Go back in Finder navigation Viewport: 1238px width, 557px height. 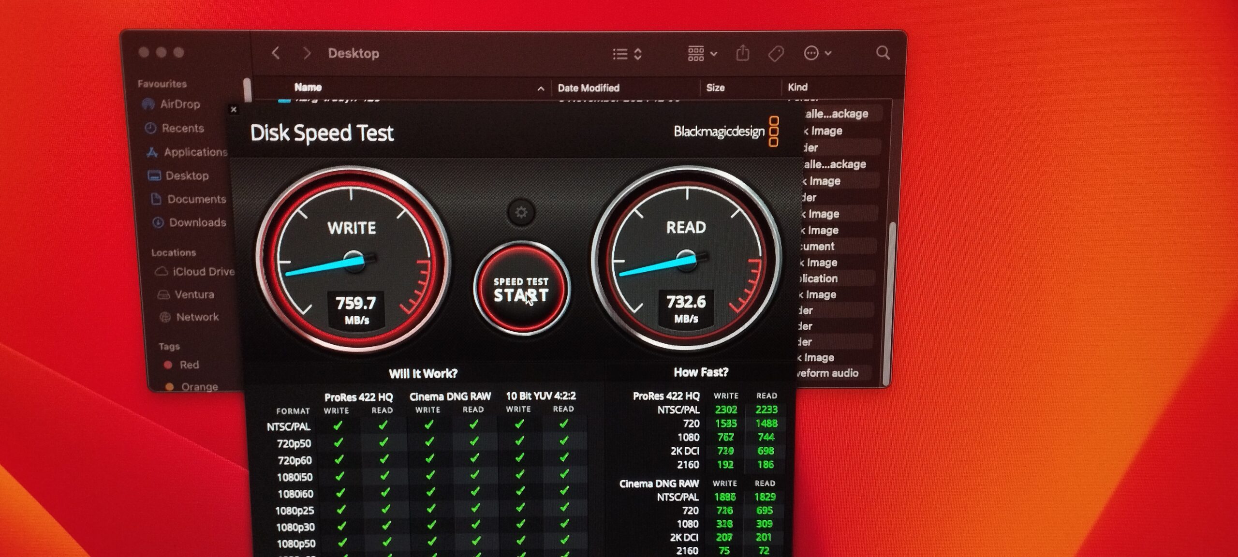276,53
